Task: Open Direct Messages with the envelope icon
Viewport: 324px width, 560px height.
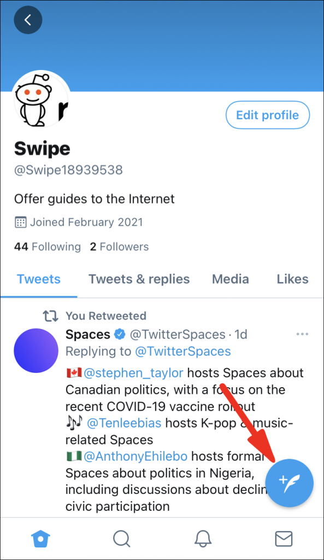Action: point(284,539)
